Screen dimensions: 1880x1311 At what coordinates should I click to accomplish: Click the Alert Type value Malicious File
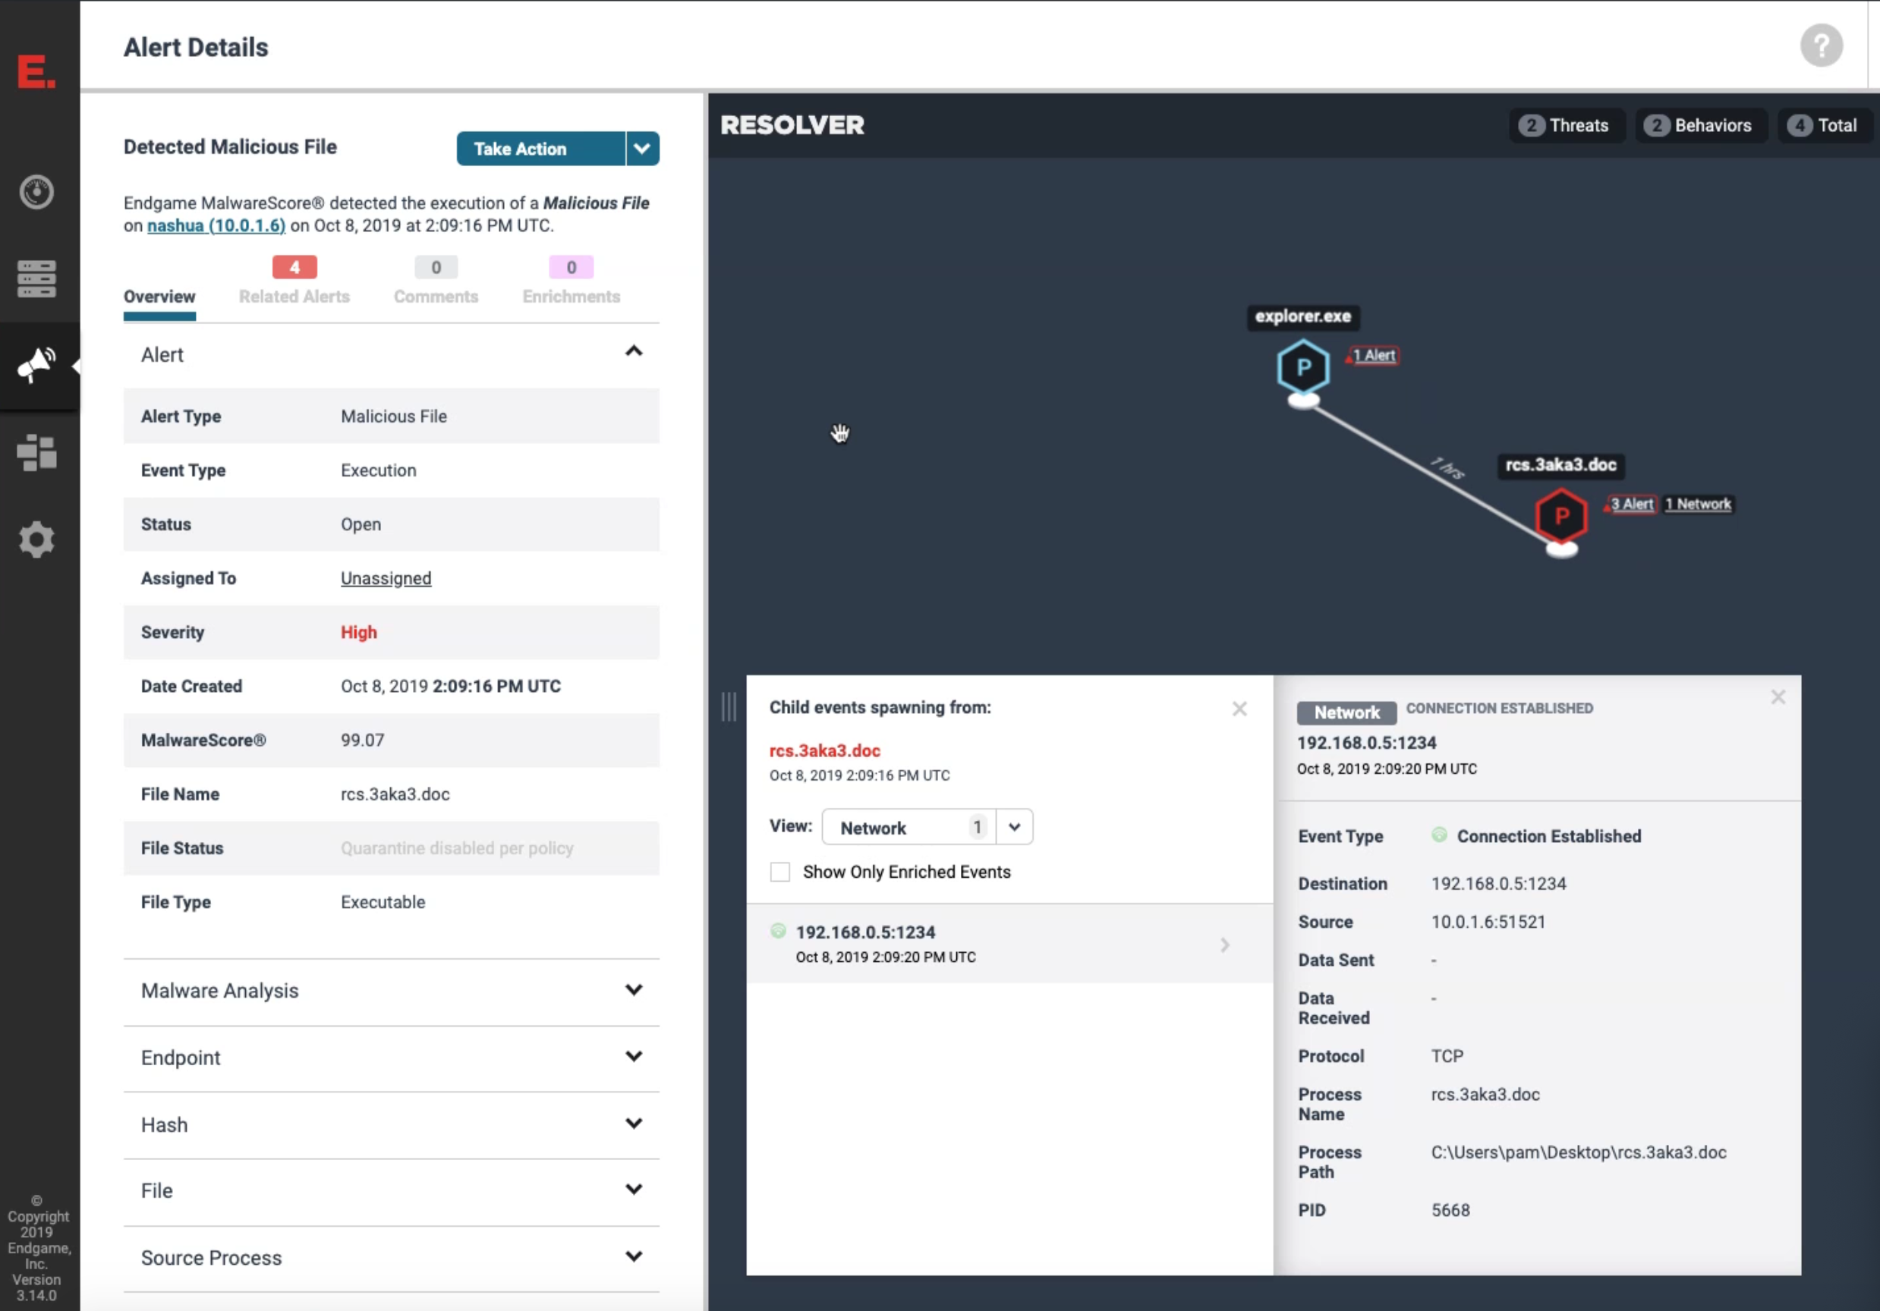[394, 417]
